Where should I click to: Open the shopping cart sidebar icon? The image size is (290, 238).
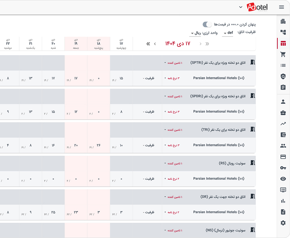click(x=283, y=54)
